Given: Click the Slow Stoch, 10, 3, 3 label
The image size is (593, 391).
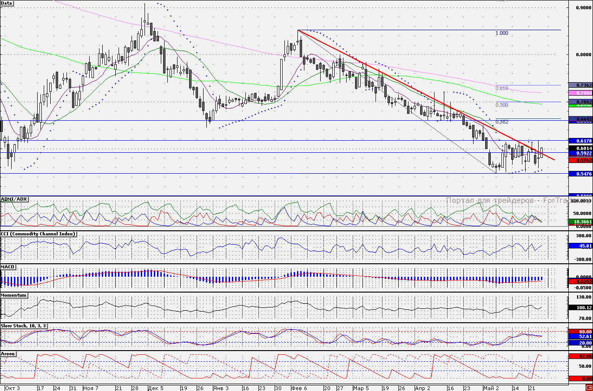Looking at the screenshot, I should click(23, 326).
